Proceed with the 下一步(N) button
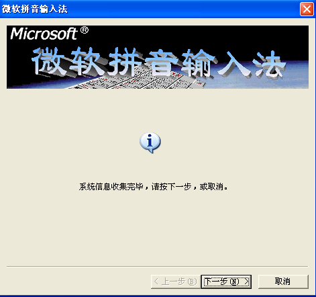 click(x=226, y=282)
